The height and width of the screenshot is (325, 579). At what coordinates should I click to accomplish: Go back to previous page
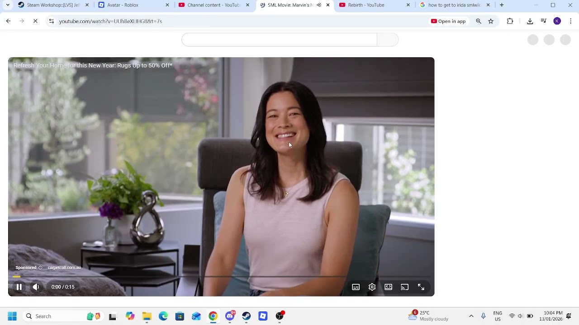tap(8, 21)
